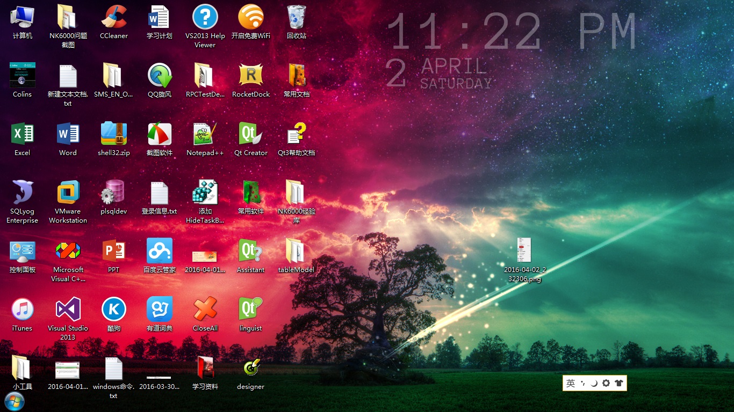This screenshot has width=734, height=412.
Task: Open the Windows Start menu orb
Action: pos(14,401)
